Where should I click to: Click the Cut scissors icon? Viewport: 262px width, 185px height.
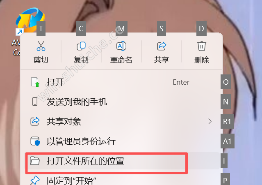[x=41, y=46]
